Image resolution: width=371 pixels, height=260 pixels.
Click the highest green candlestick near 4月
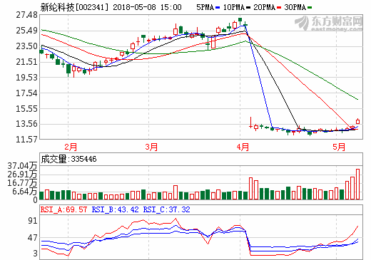(x=240, y=21)
